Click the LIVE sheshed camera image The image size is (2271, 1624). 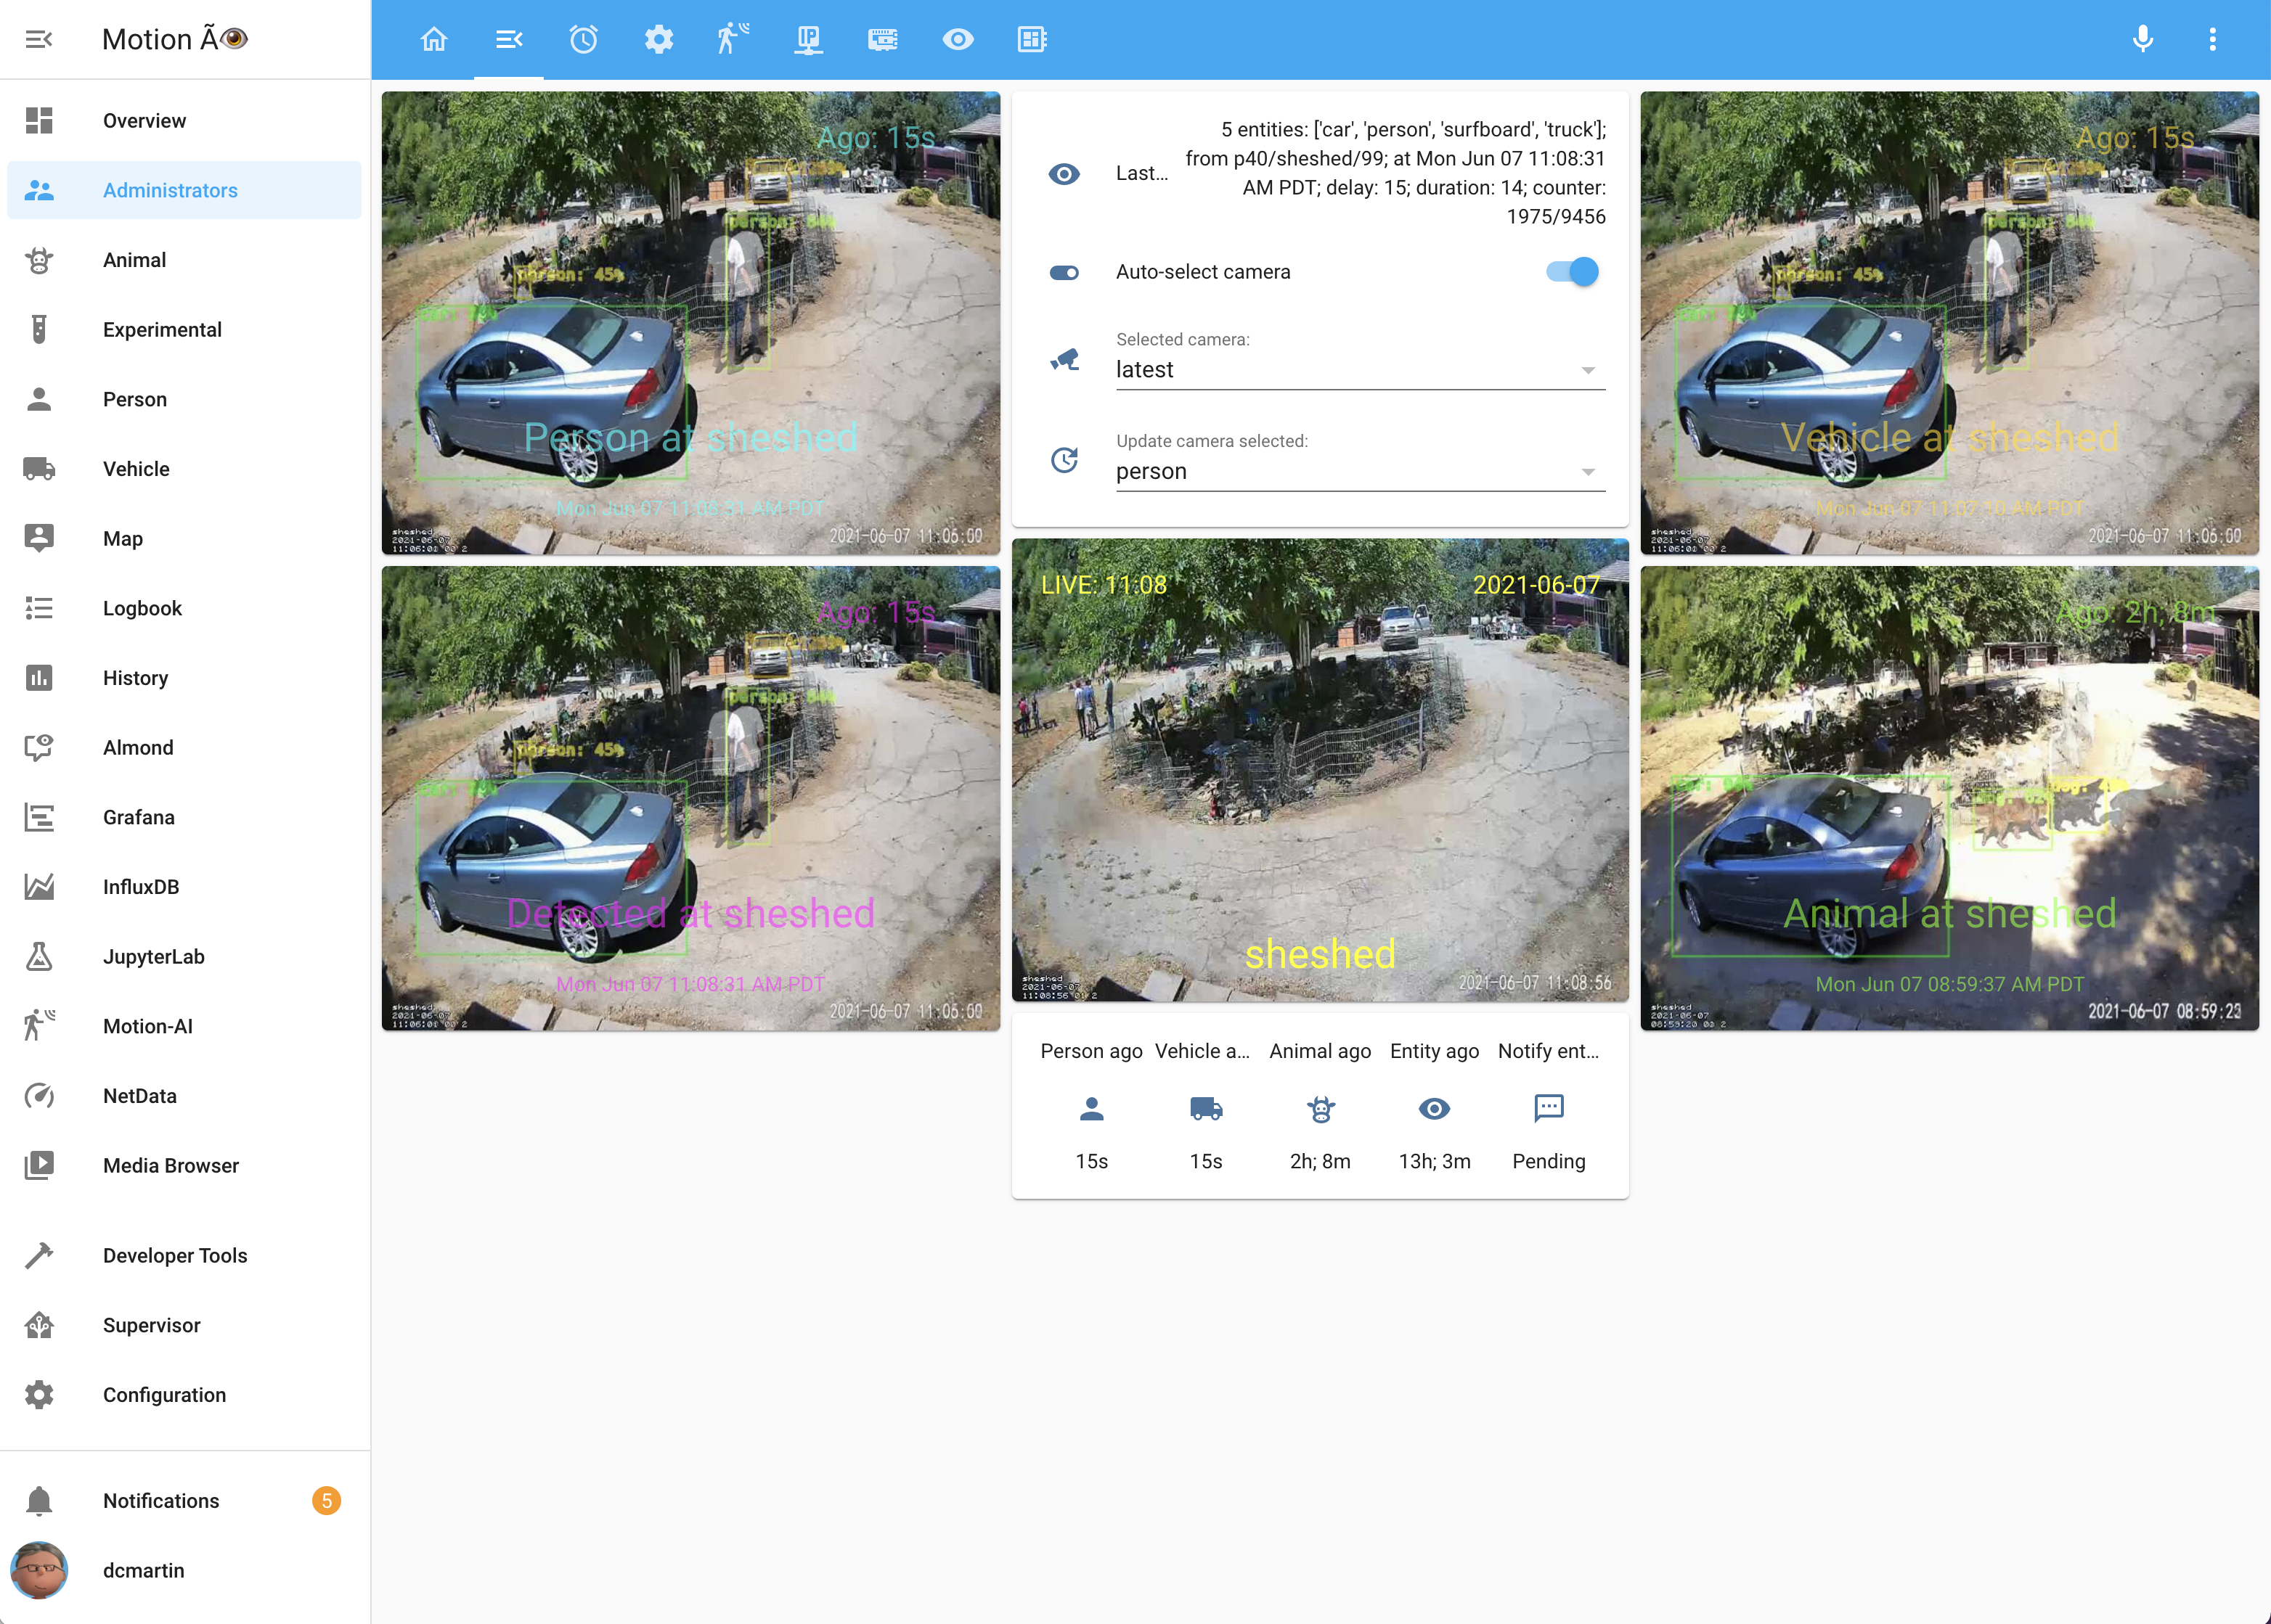click(1320, 770)
